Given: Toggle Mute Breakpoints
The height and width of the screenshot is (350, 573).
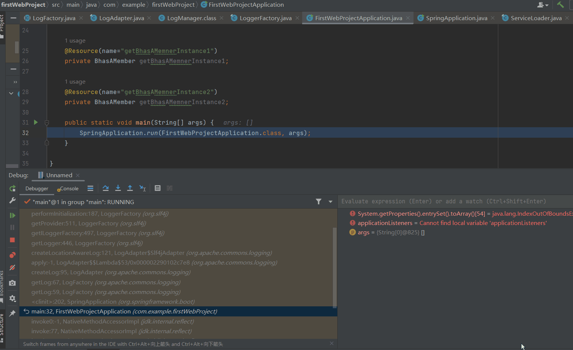Looking at the screenshot, I should pyautogui.click(x=12, y=268).
